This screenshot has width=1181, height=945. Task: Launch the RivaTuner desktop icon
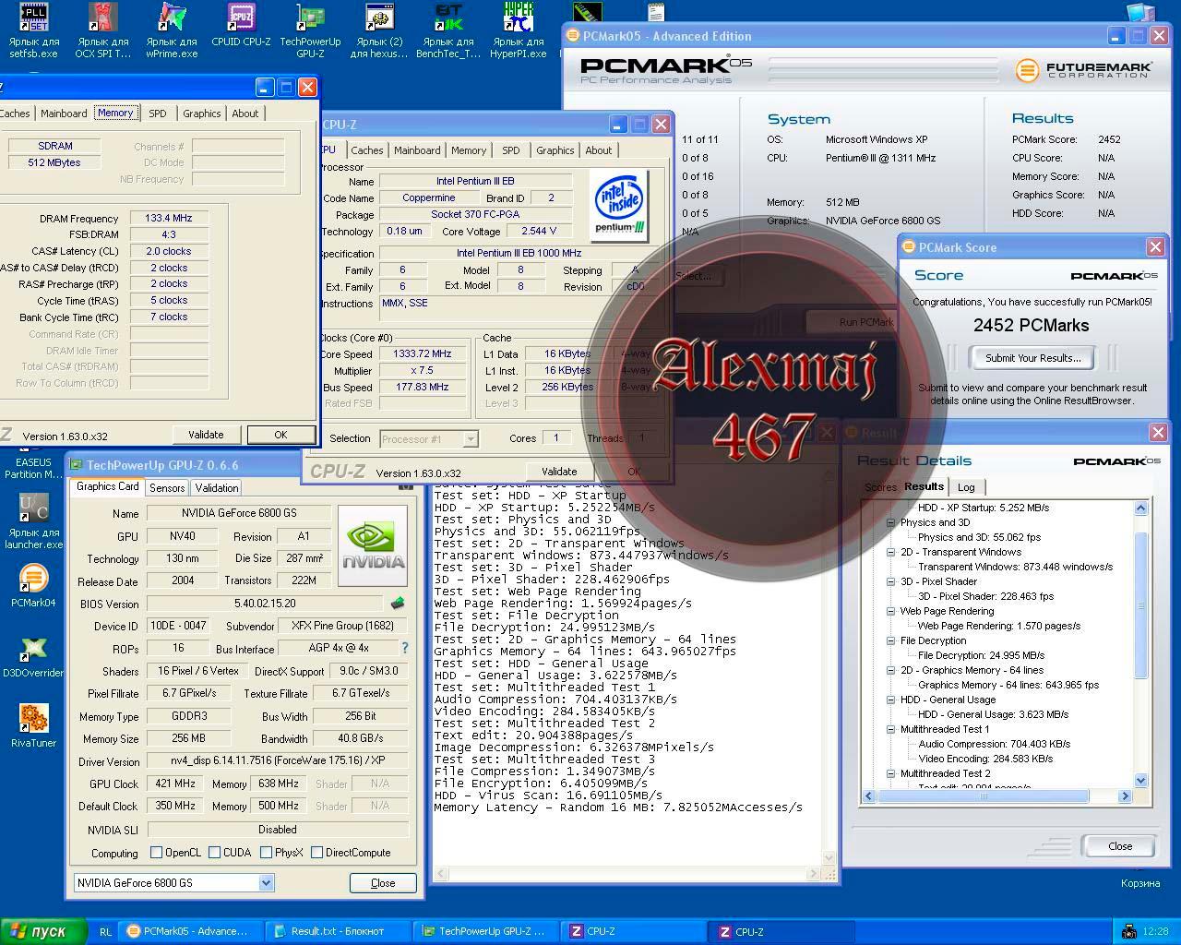click(x=34, y=726)
